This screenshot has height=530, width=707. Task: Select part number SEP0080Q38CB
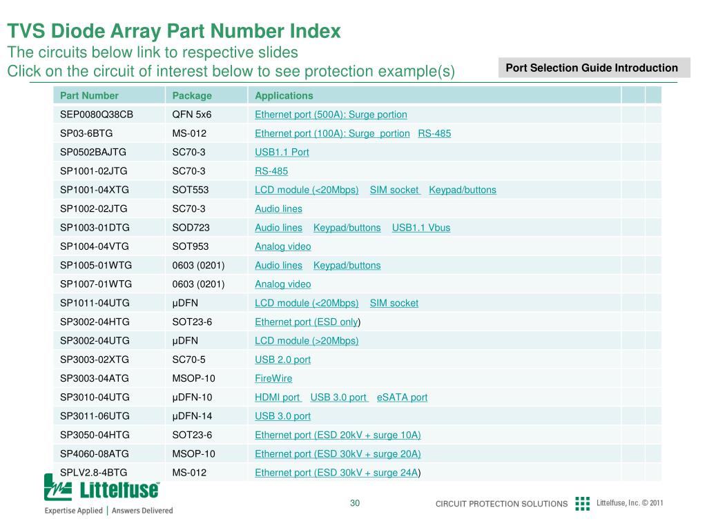point(97,115)
